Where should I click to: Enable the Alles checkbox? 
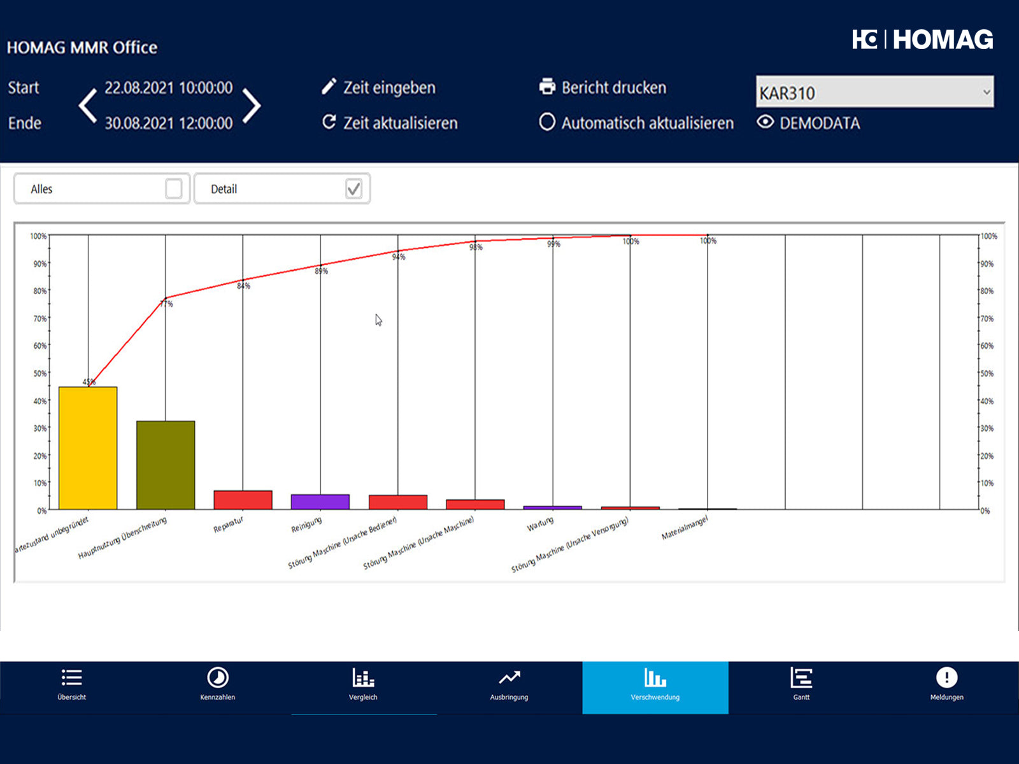tap(173, 188)
